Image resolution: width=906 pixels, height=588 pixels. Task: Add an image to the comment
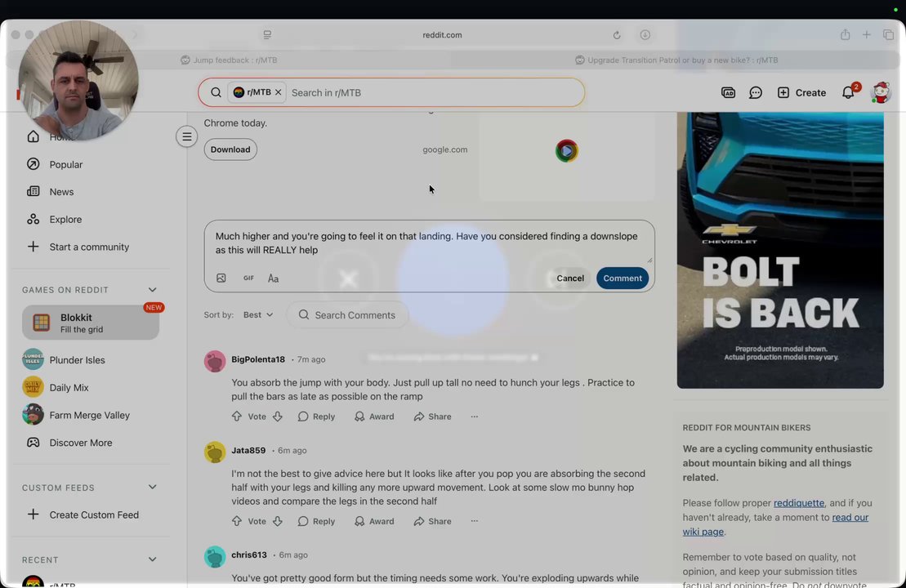coord(221,278)
